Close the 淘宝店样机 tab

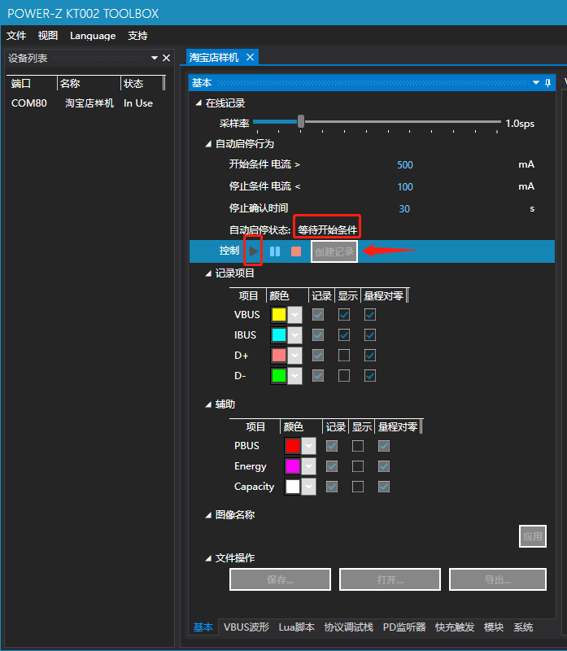250,57
